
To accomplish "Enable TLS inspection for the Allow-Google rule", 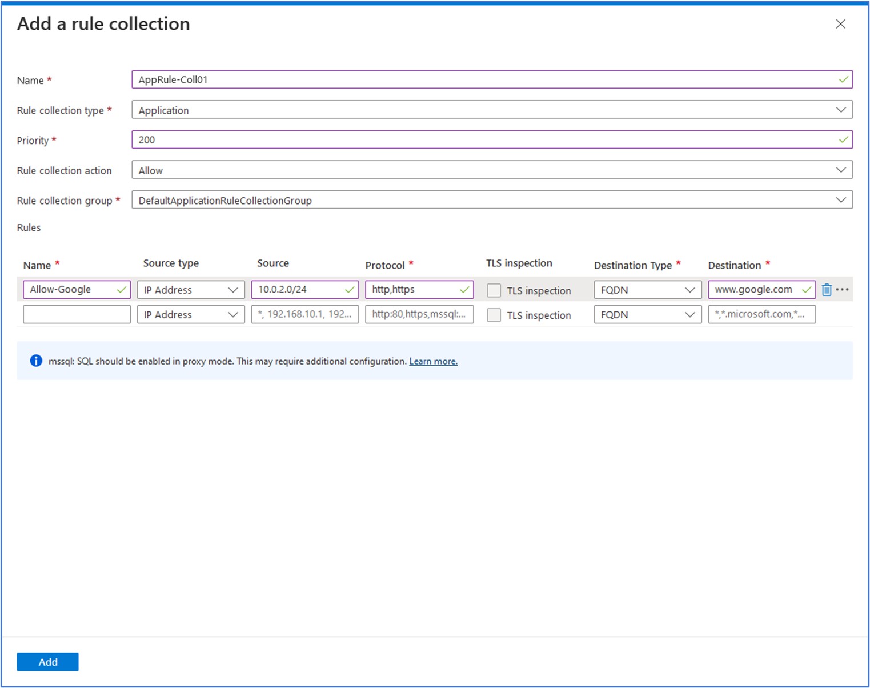I will [x=494, y=290].
